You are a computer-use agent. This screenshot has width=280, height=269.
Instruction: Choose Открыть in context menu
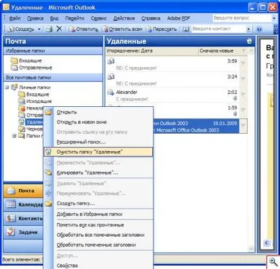(x=98, y=112)
